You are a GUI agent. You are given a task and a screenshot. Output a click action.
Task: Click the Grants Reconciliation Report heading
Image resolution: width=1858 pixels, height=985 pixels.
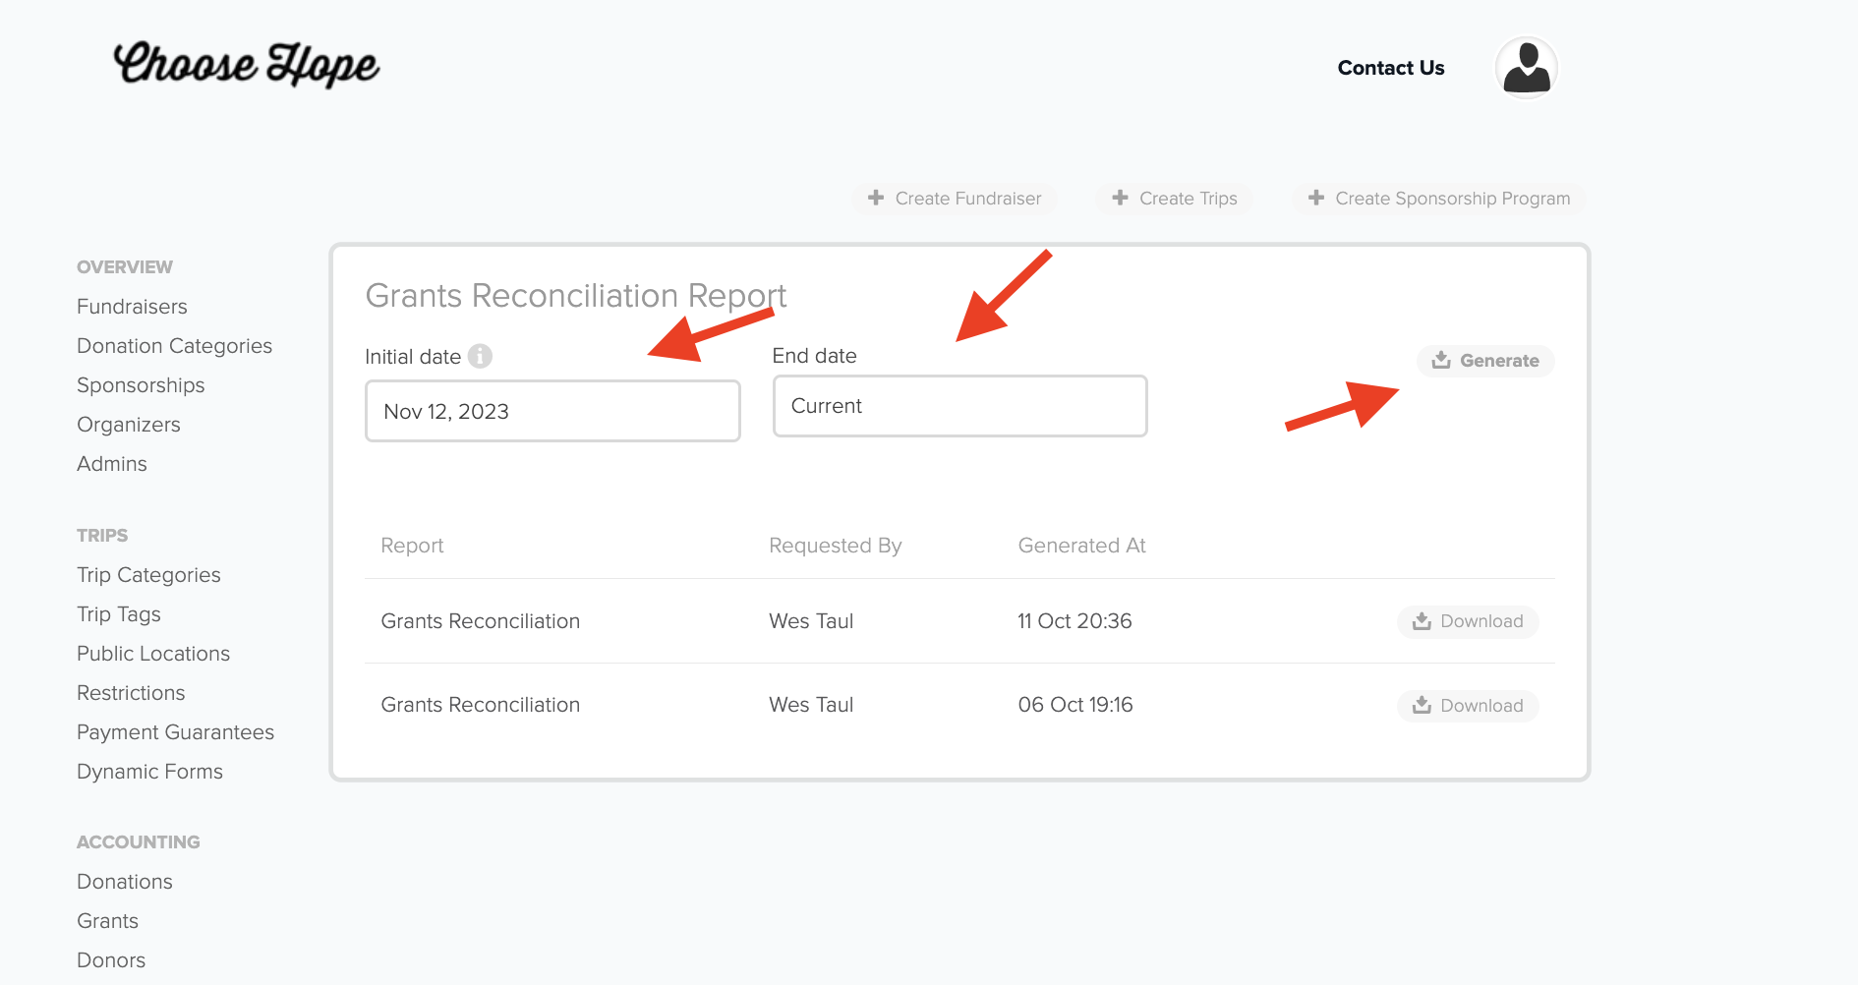click(576, 296)
